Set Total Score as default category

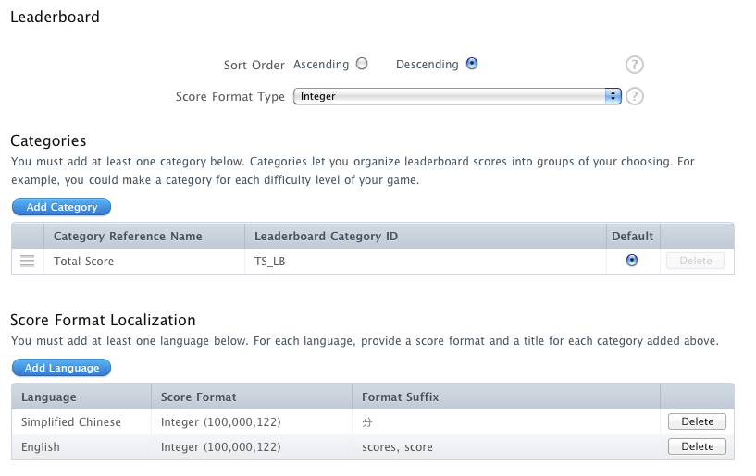[632, 261]
